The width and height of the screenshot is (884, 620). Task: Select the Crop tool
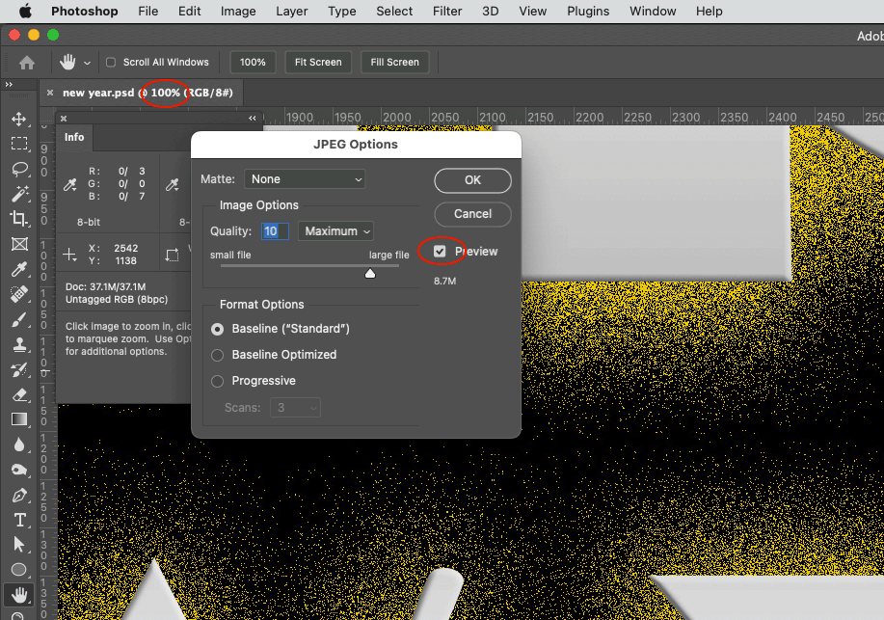click(x=19, y=218)
